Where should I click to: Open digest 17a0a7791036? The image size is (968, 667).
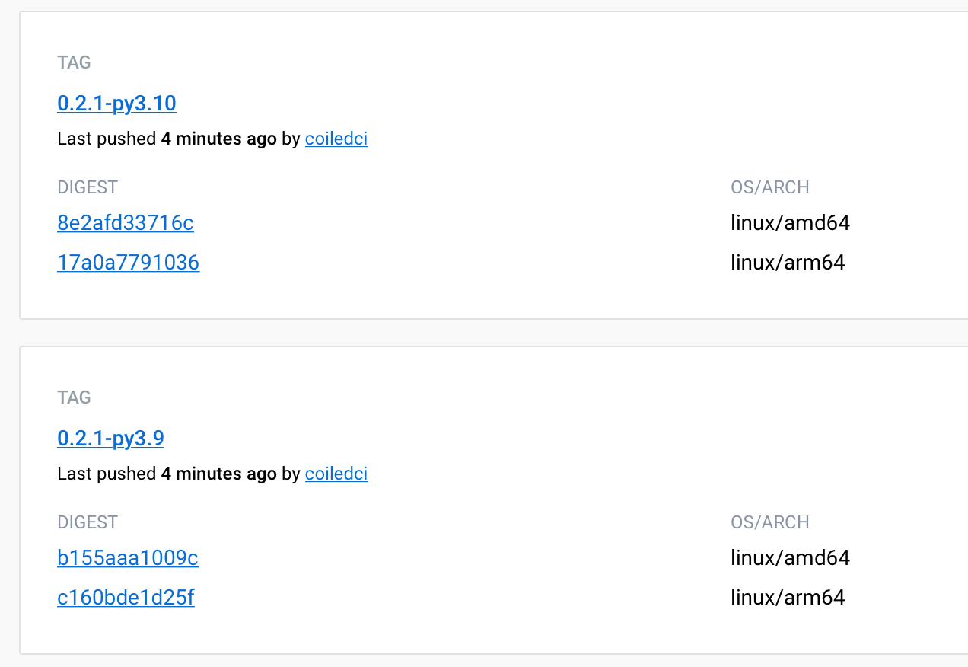click(x=128, y=261)
